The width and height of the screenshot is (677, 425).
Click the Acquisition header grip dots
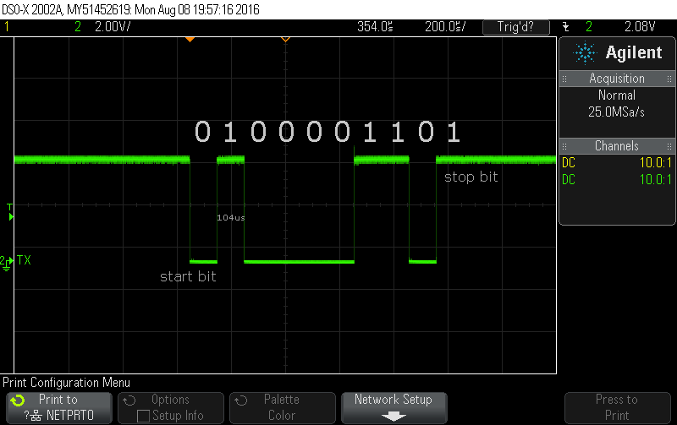564,79
